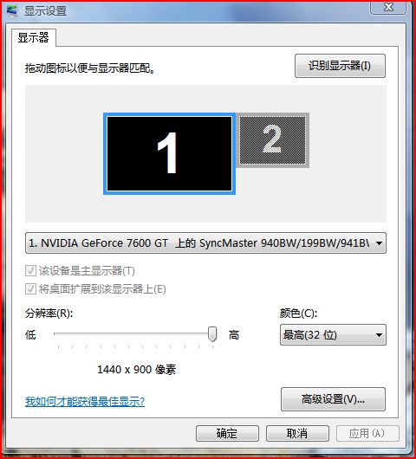
Task: Open 我如何才能获得最佳显示? help link
Action: tap(85, 401)
